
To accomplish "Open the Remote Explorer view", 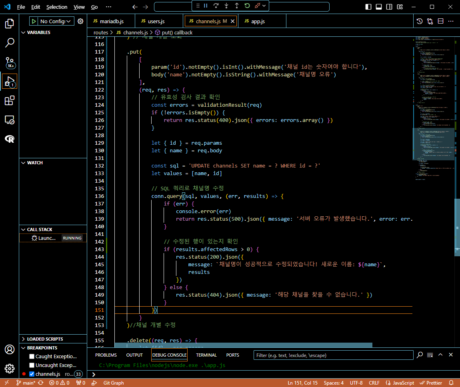I will click(x=9, y=120).
